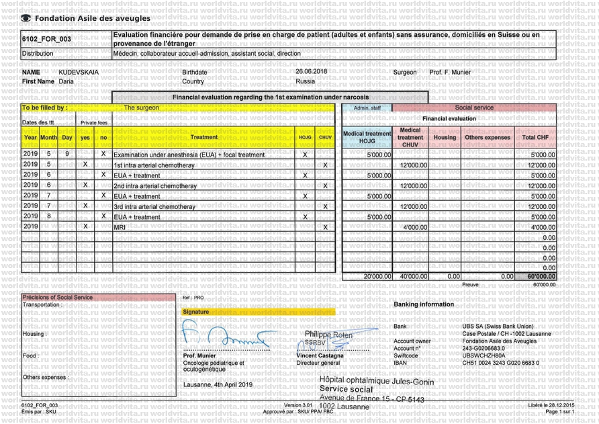Select the birthdate 26.06.2018
Image resolution: width=599 pixels, height=424 pixels.
(312, 71)
